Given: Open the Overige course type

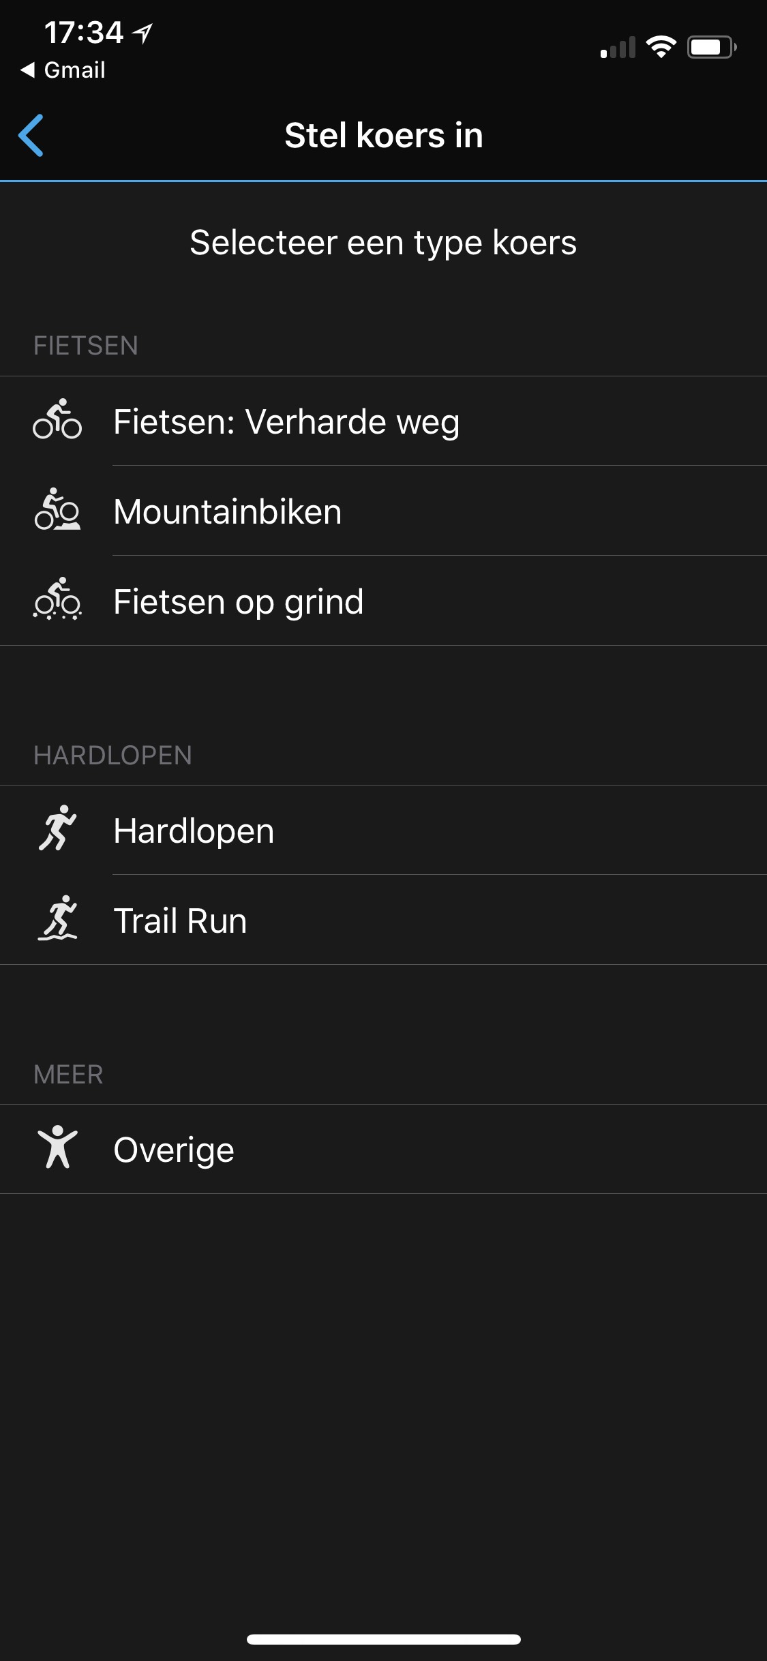Looking at the screenshot, I should (383, 1149).
